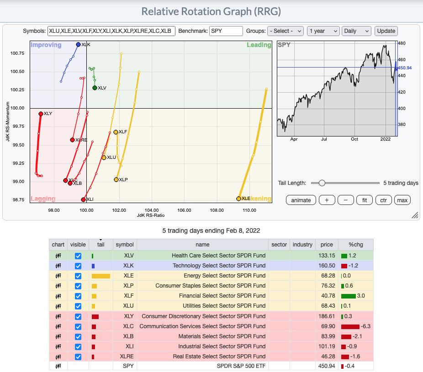This screenshot has width=423, height=372.
Task: Open the Groups Select dropdown
Action: tap(286, 31)
